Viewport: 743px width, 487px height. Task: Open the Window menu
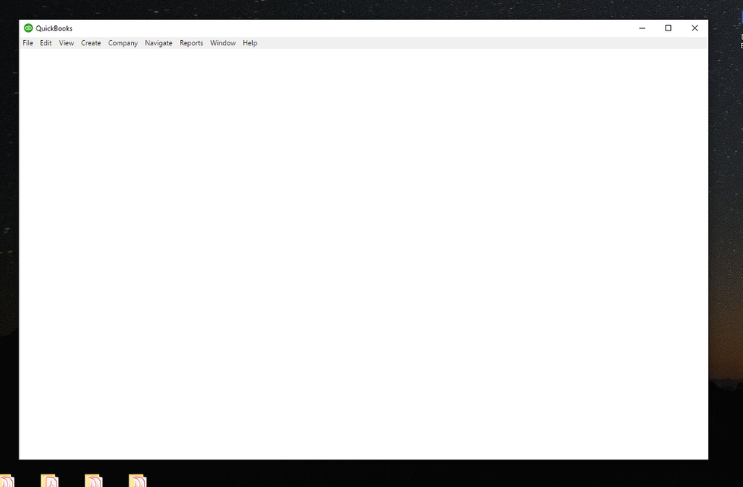click(x=222, y=43)
